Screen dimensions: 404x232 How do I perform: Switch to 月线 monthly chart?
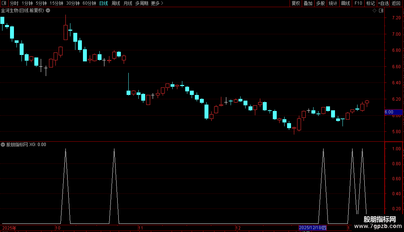point(128,3)
